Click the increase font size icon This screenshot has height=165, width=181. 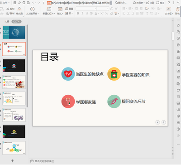click(111, 9)
